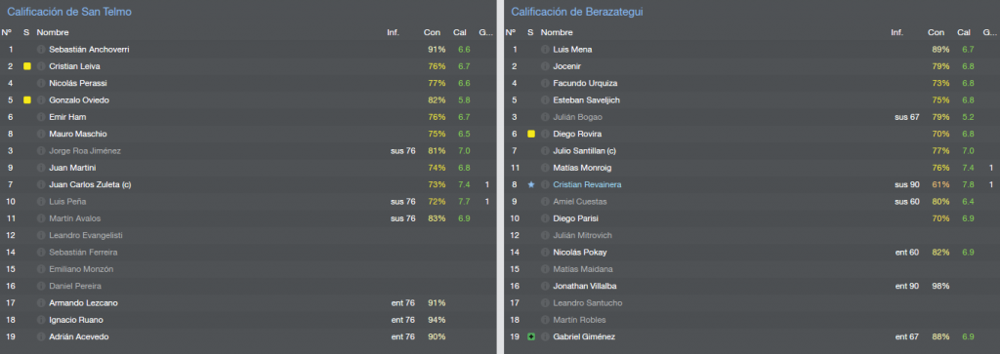Click yellow card icon for Diego Rovira
This screenshot has width=1000, height=354.
coord(530,134)
